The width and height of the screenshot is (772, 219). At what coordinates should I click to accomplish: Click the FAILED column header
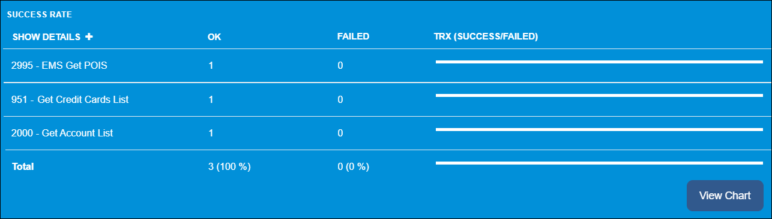(x=353, y=36)
